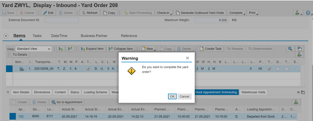313x121 pixels.
Task: Open the Help question-mark menu
Action: pyautogui.click(x=308, y=13)
